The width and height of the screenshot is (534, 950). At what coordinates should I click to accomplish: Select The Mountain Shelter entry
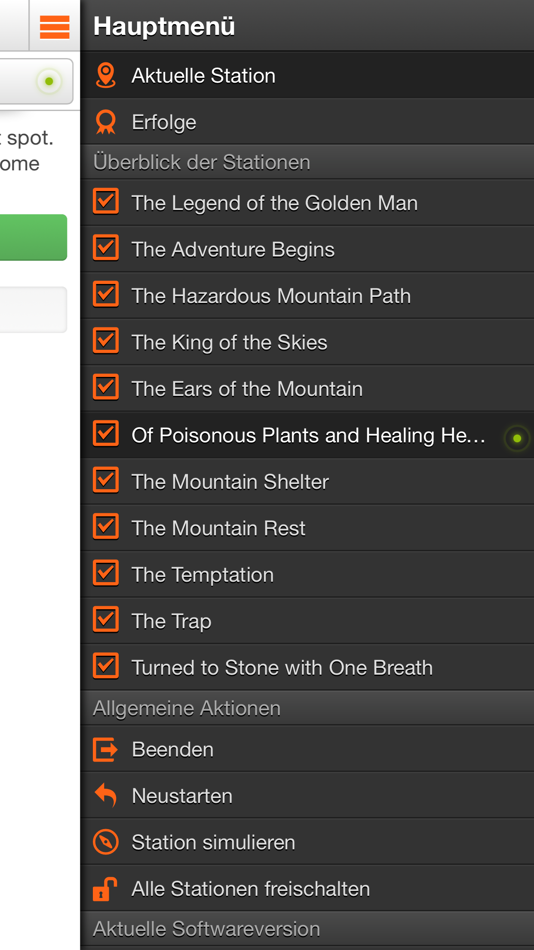(230, 482)
